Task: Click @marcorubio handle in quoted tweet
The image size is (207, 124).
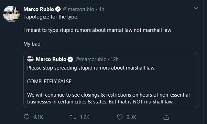Action: (x=91, y=59)
